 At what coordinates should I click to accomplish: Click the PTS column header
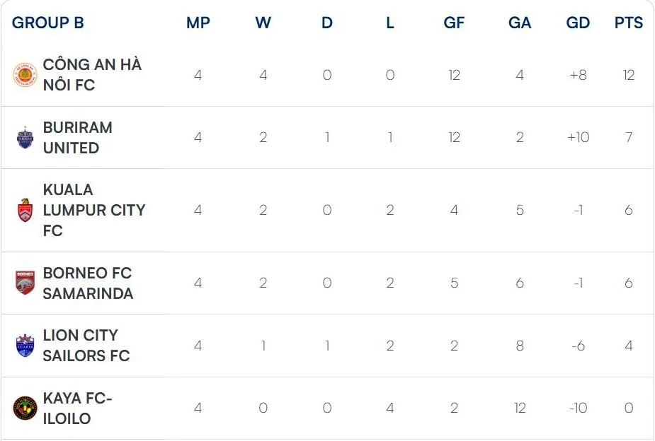click(x=628, y=23)
